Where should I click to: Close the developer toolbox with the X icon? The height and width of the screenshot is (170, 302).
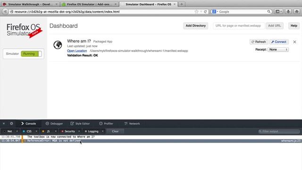click(4, 123)
